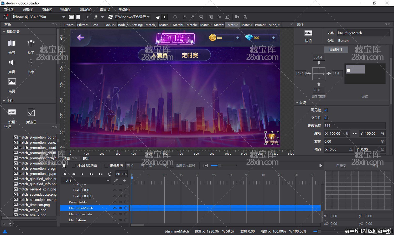The image size is (394, 235).
Task: Enable the 开始记录动画 checkbox
Action: click(x=74, y=165)
